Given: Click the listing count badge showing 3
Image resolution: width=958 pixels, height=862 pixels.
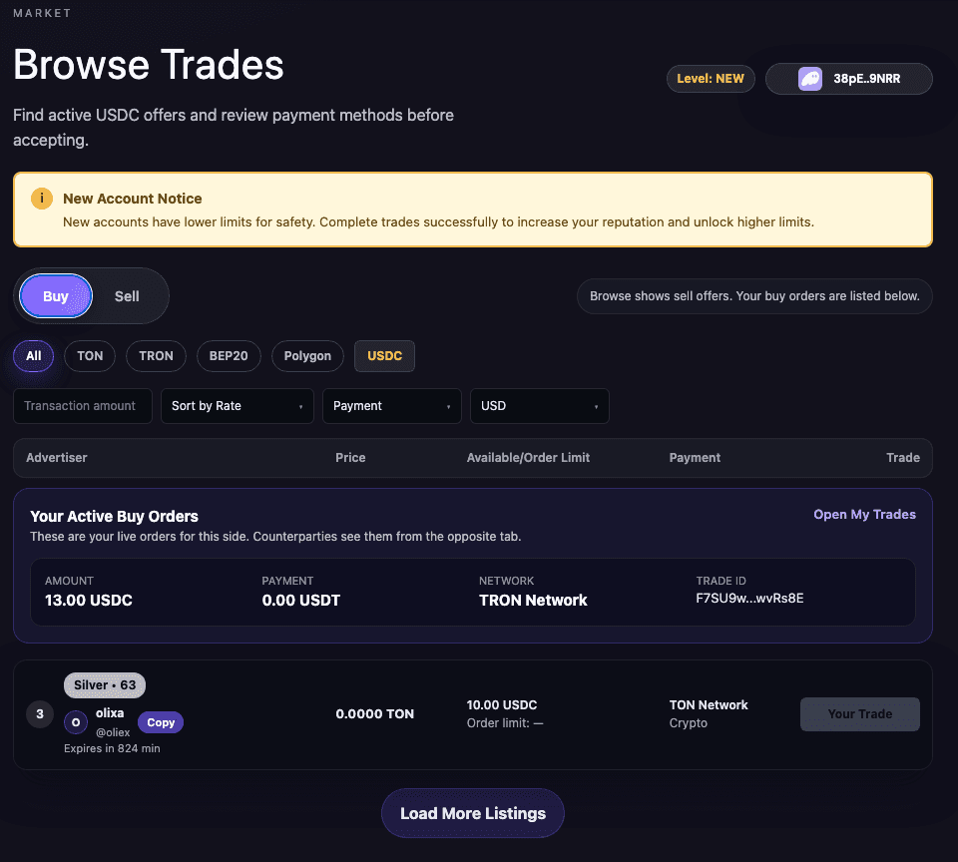Looking at the screenshot, I should tap(40, 713).
